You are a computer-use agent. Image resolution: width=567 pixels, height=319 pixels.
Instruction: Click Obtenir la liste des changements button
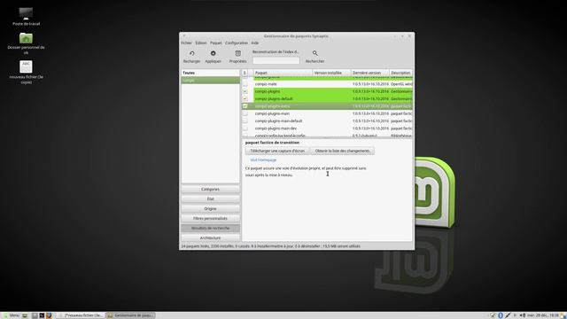[x=342, y=151]
